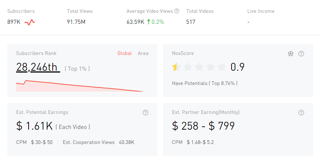
Task: Click the Est. Cooperation Views 40.38K figure
Action: pyautogui.click(x=127, y=142)
